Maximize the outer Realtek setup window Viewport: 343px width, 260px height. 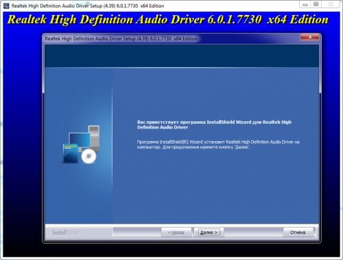click(x=316, y=5)
